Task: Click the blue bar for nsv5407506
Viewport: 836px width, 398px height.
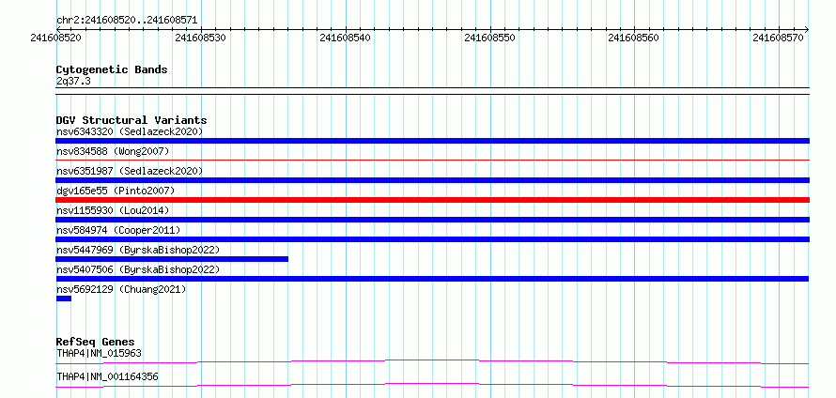Action: [432, 279]
